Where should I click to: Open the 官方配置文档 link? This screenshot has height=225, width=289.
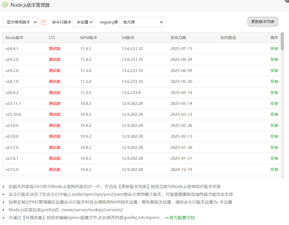point(180,218)
